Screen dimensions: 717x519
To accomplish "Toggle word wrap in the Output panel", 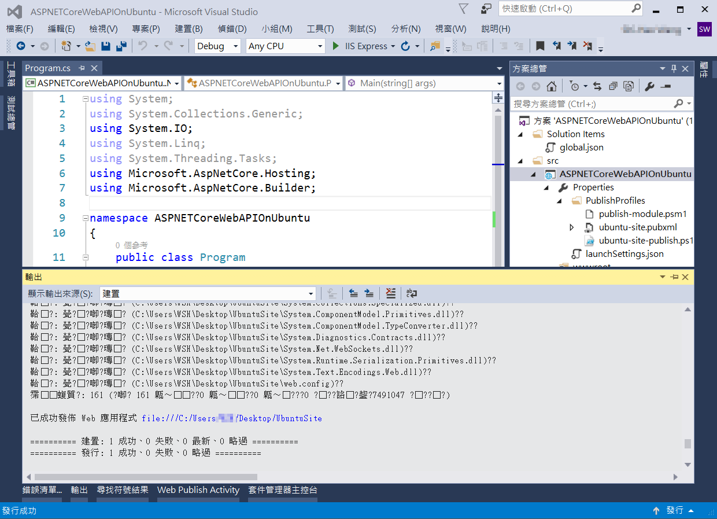I will click(412, 293).
